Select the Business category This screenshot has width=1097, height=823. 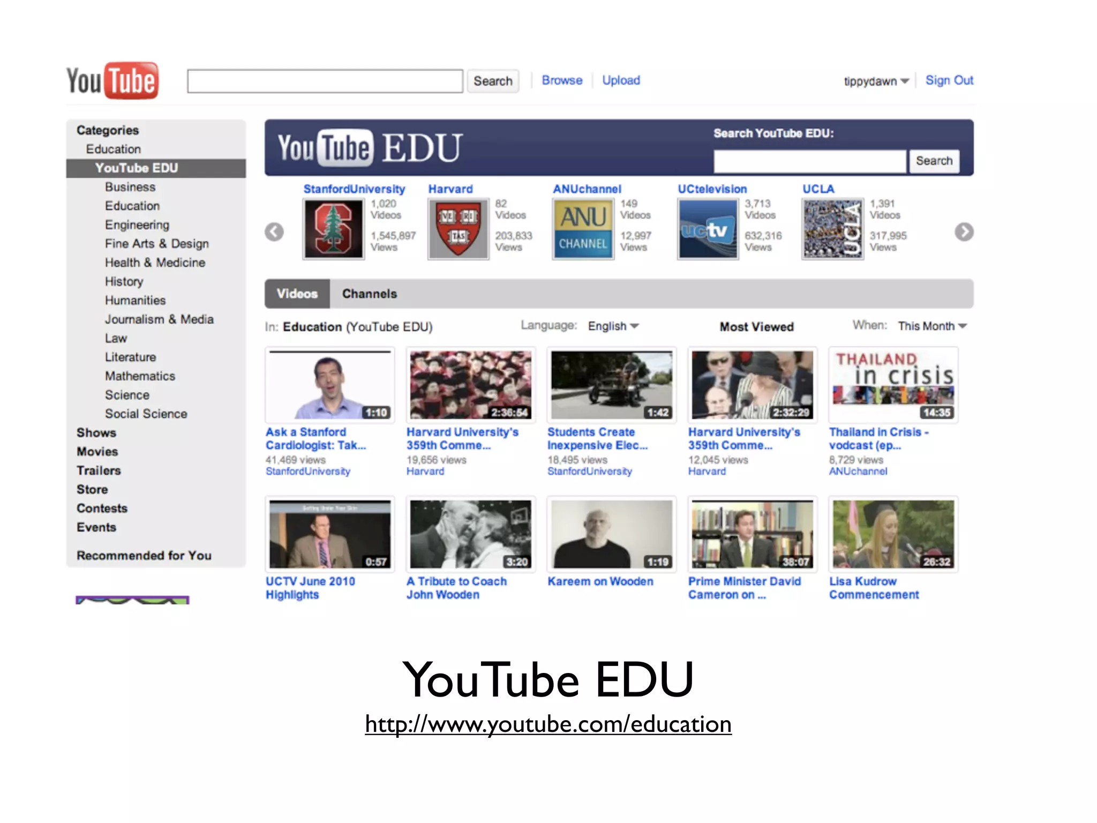130,187
